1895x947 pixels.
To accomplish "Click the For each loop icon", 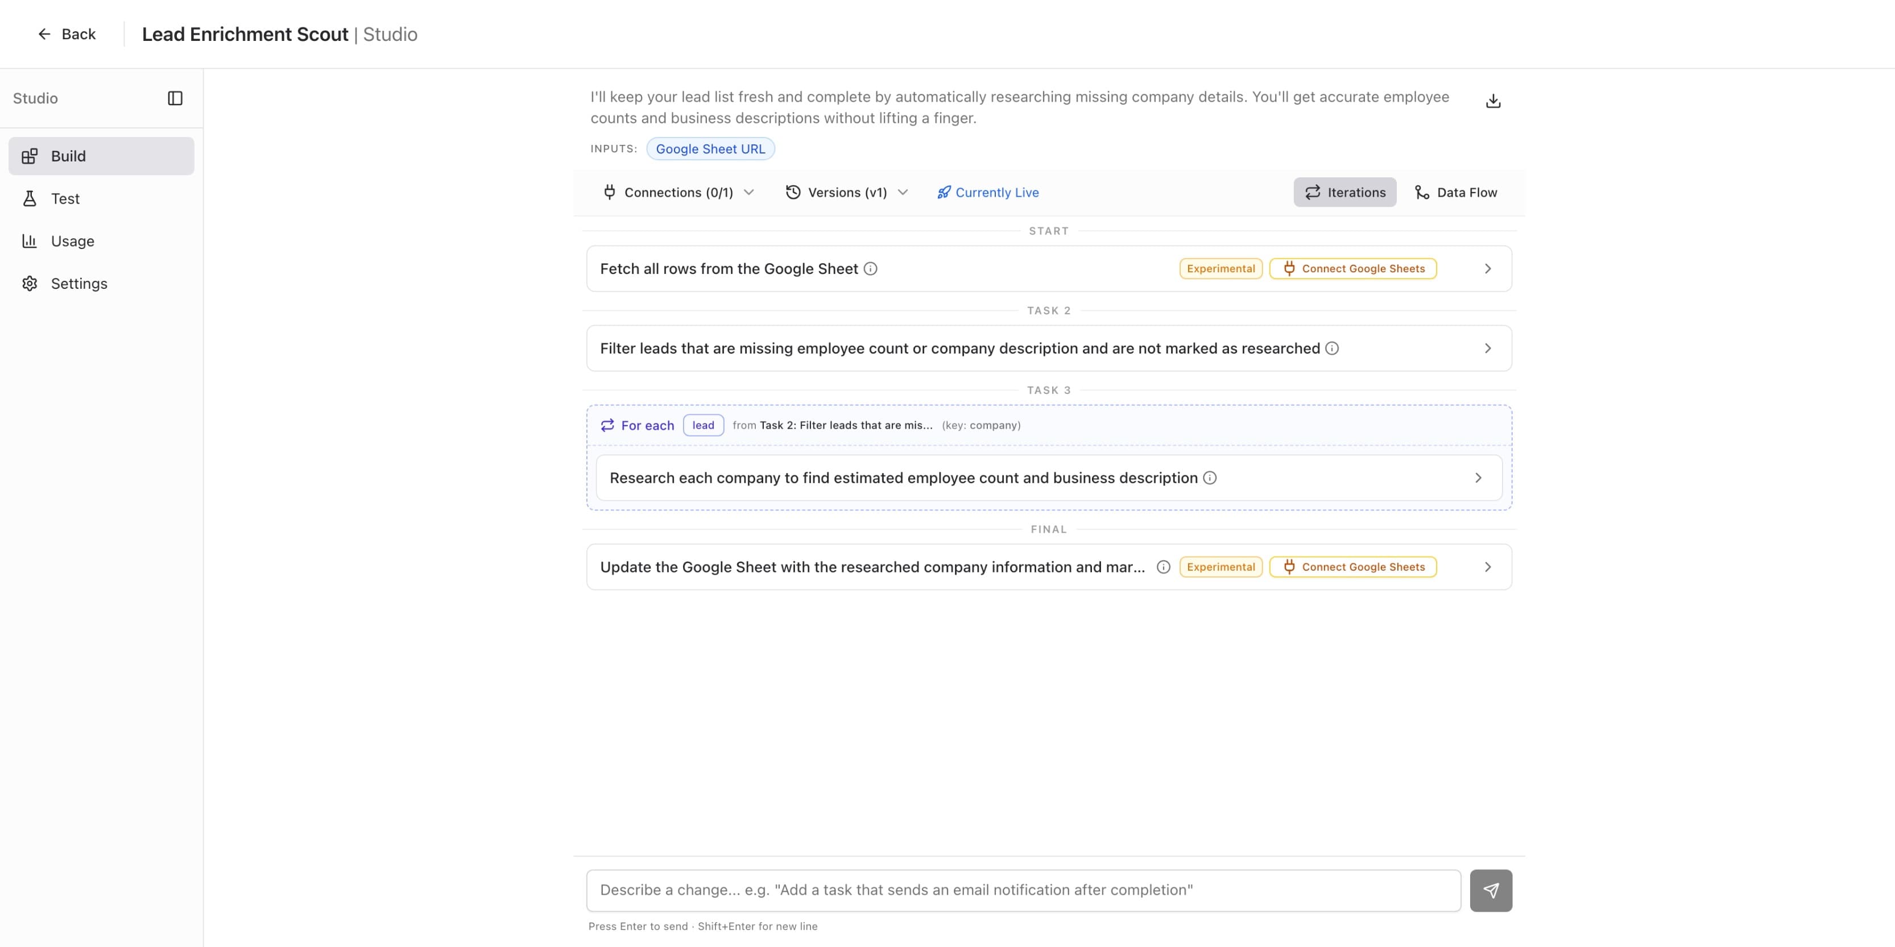I will (607, 425).
